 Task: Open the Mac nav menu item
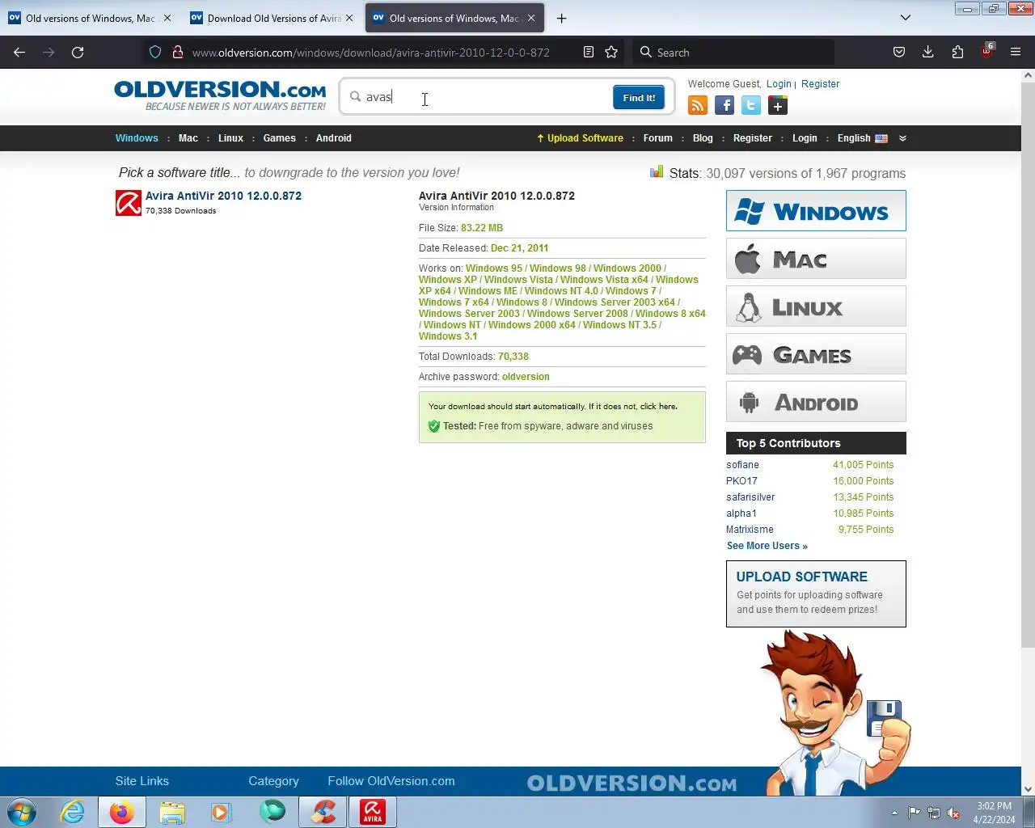tap(188, 138)
